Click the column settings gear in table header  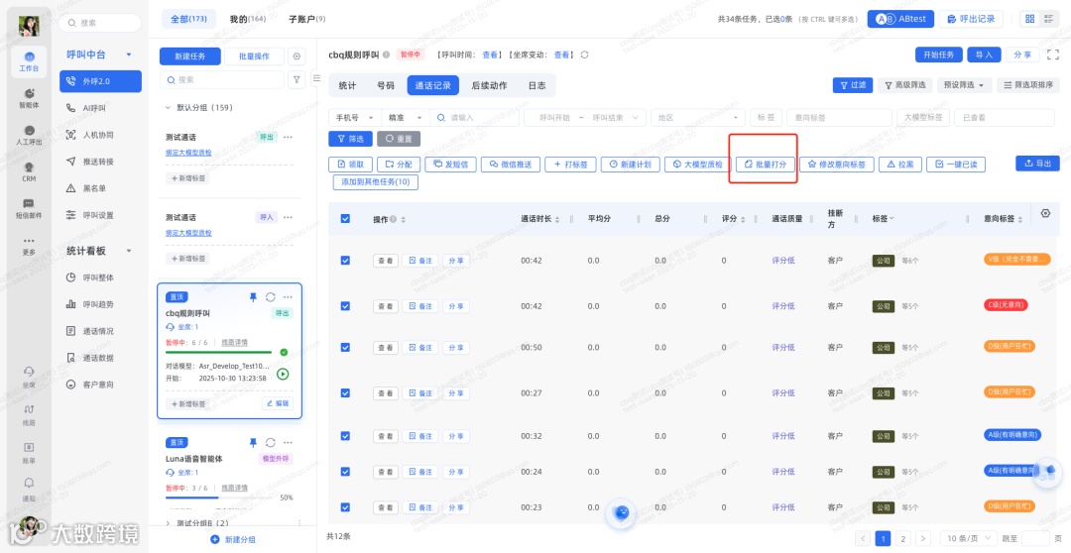coord(1045,214)
